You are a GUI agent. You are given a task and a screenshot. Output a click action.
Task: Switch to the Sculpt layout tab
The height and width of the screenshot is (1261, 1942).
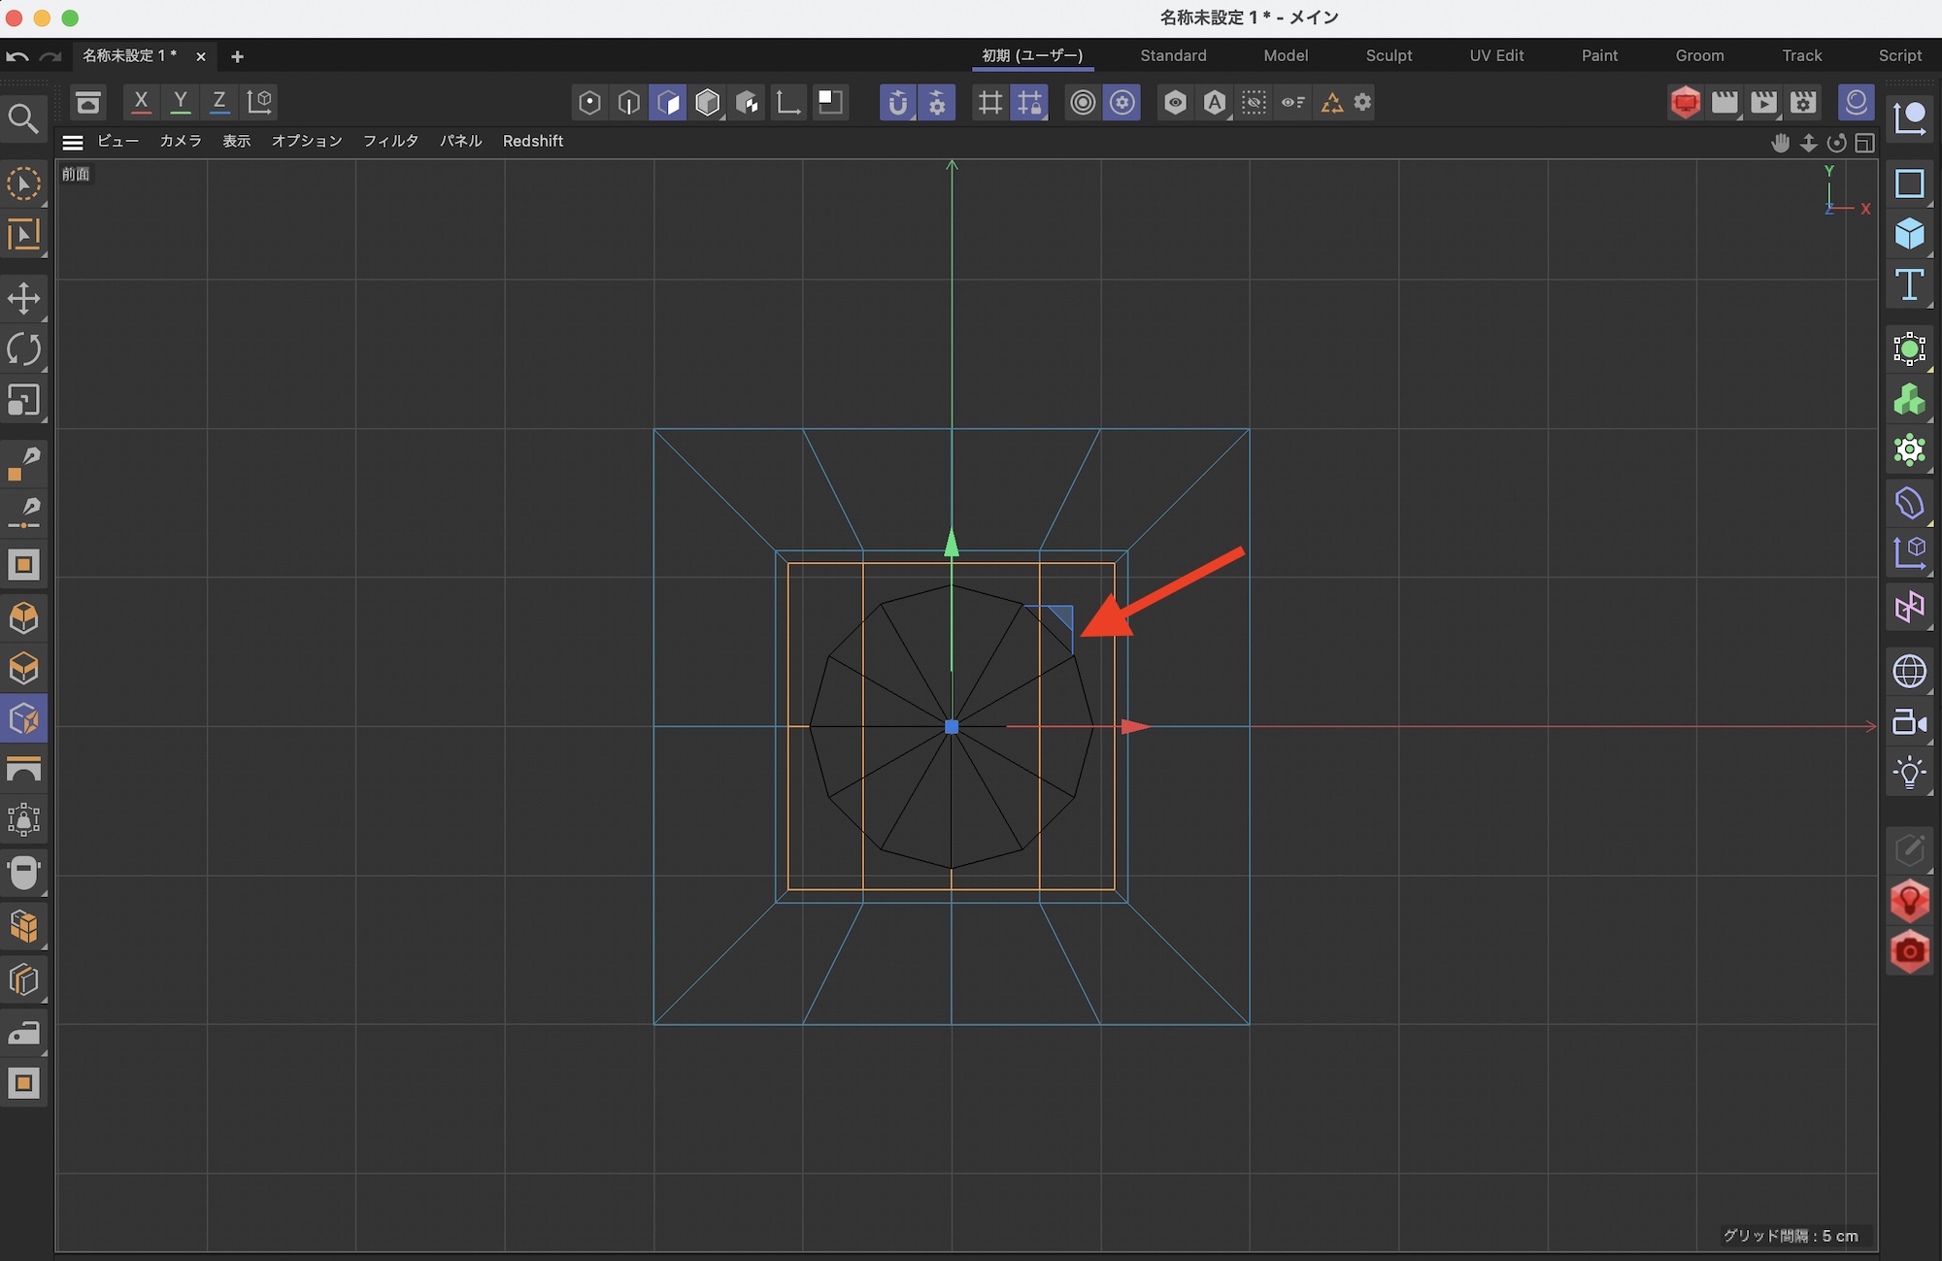click(1389, 55)
